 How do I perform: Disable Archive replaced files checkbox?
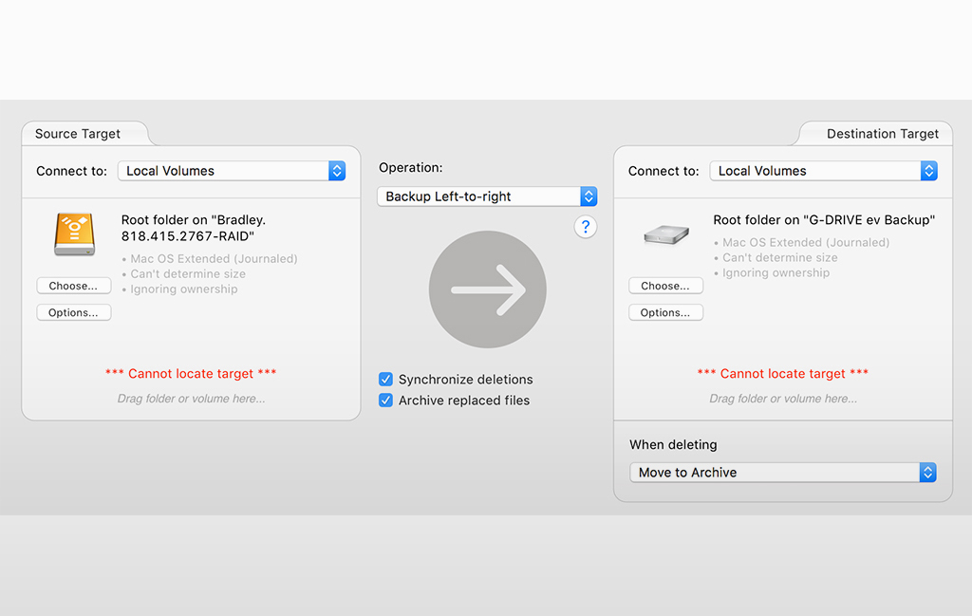(x=386, y=401)
